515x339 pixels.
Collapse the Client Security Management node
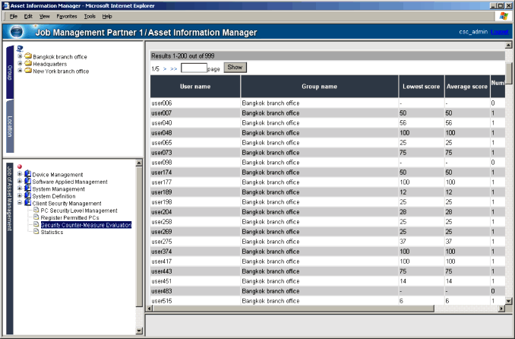tap(20, 204)
